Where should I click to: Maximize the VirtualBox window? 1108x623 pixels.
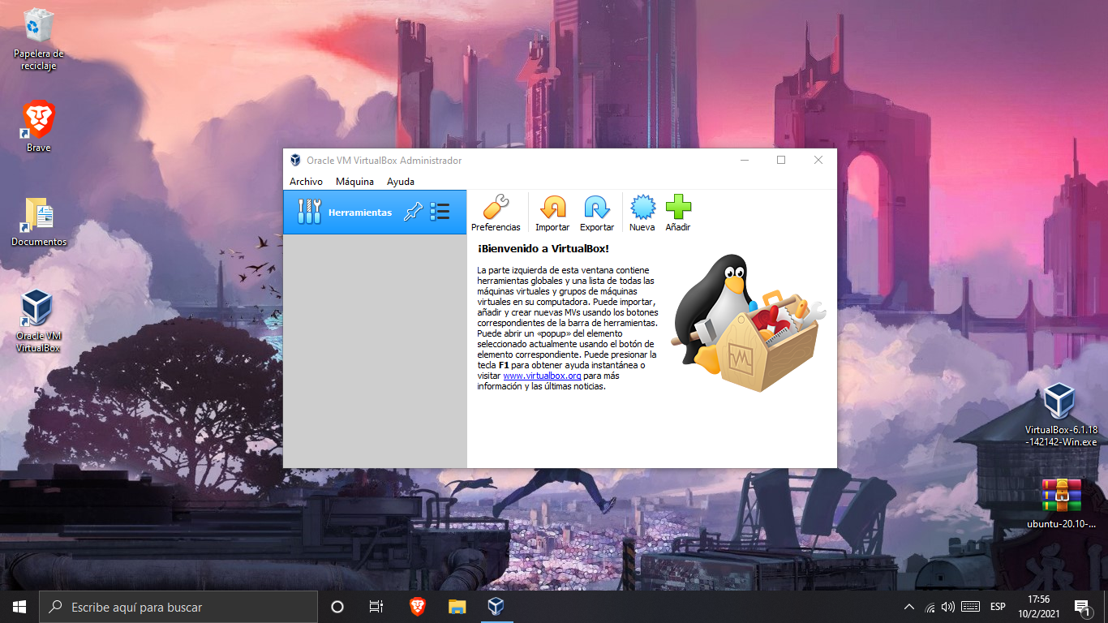click(x=781, y=160)
